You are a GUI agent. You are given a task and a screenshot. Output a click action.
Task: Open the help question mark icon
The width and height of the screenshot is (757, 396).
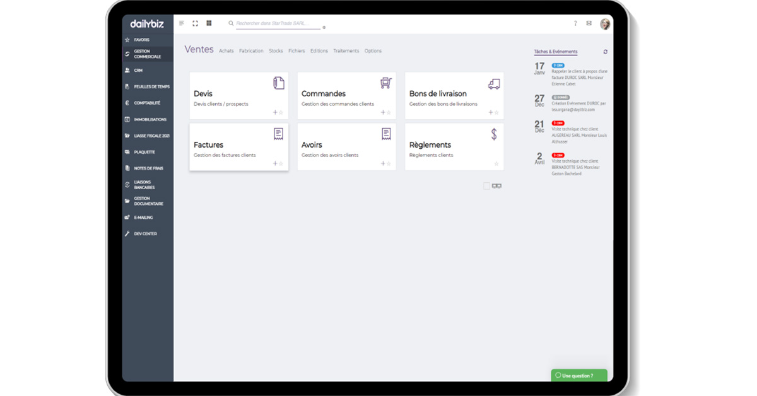tap(575, 23)
